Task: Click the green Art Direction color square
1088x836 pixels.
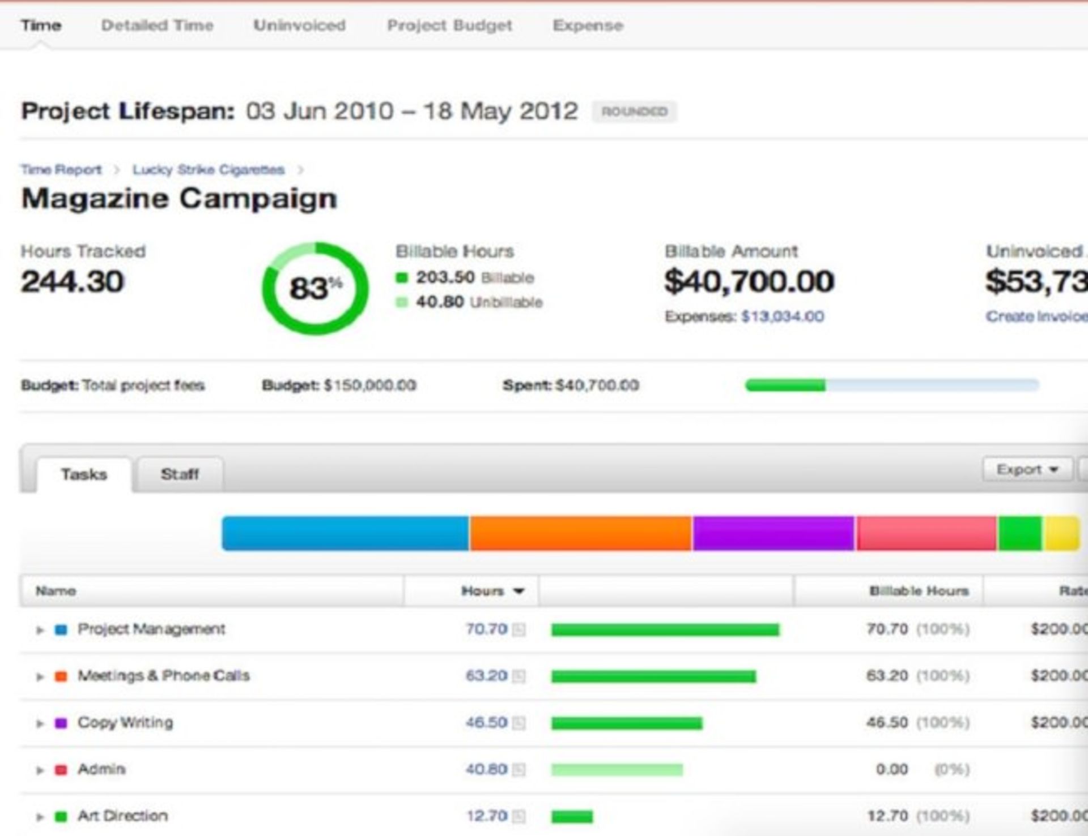Action: [x=61, y=817]
